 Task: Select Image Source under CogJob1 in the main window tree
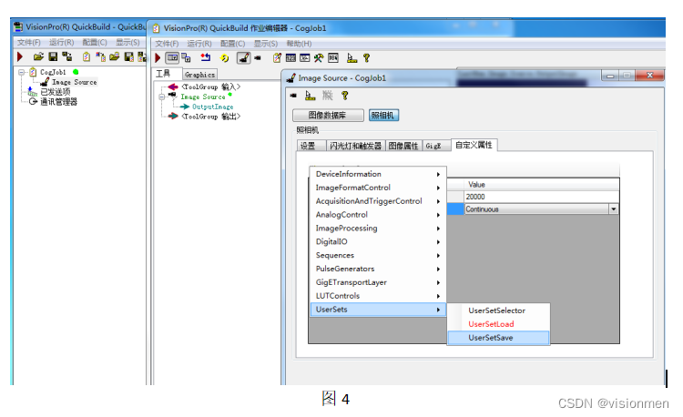tap(74, 82)
